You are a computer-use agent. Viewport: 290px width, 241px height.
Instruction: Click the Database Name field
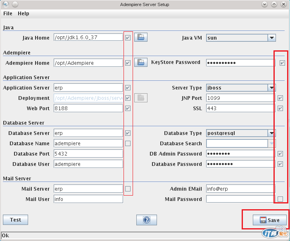88,144
